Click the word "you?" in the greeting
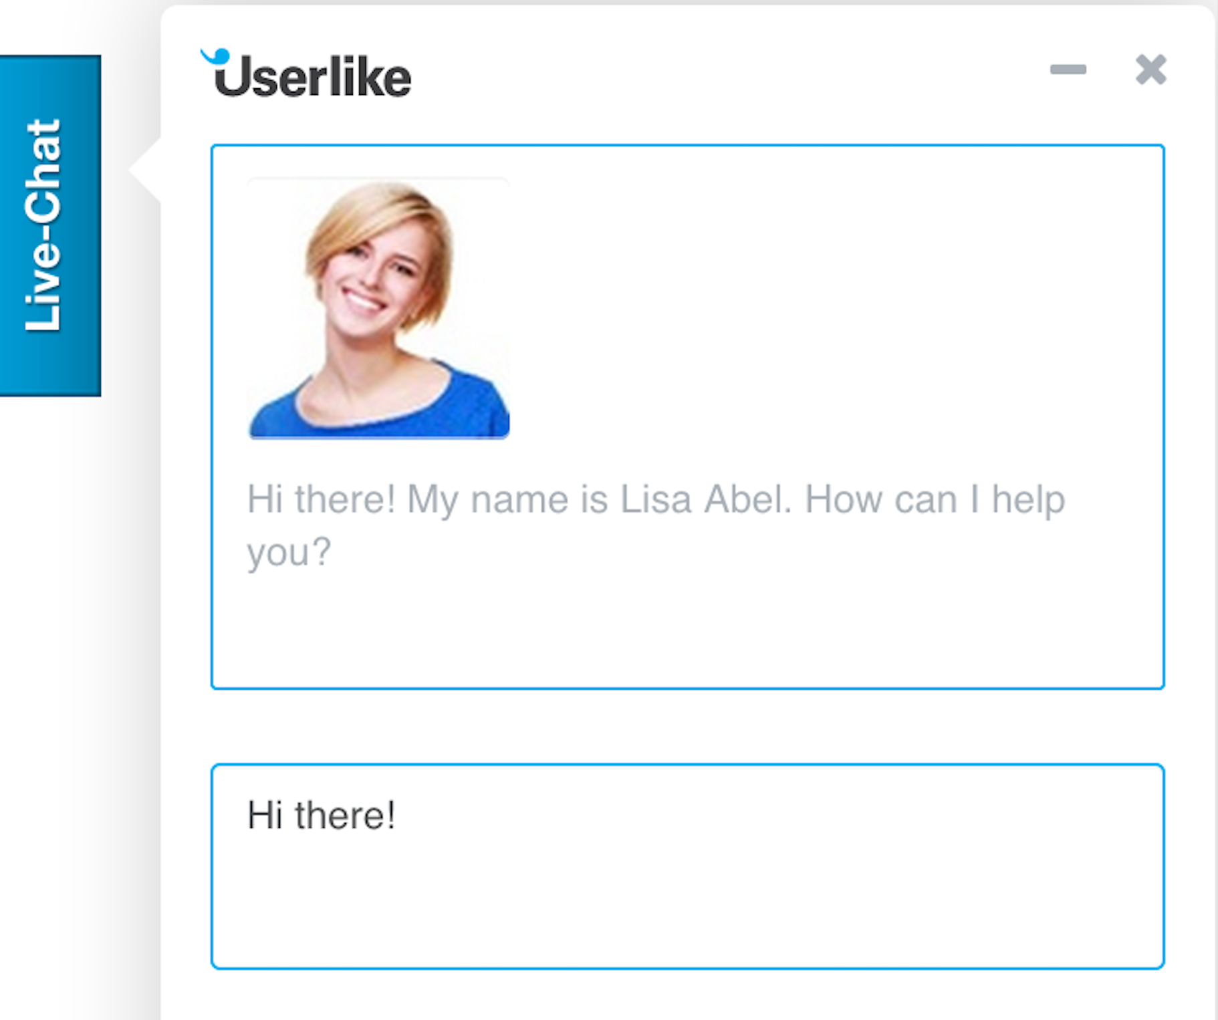 [289, 553]
